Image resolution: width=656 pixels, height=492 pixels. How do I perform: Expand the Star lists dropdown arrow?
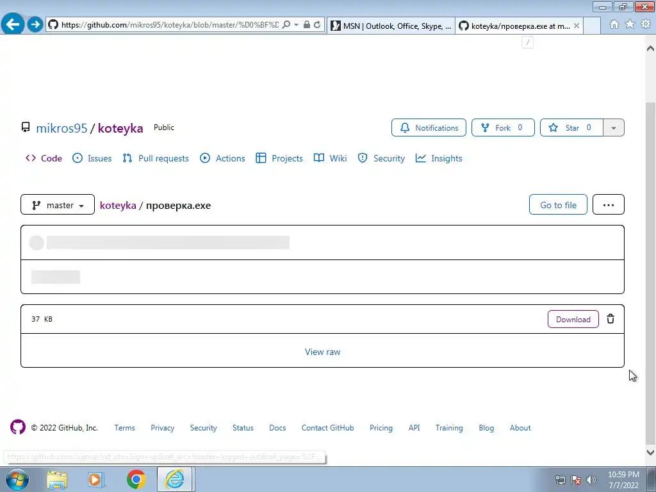click(x=614, y=127)
